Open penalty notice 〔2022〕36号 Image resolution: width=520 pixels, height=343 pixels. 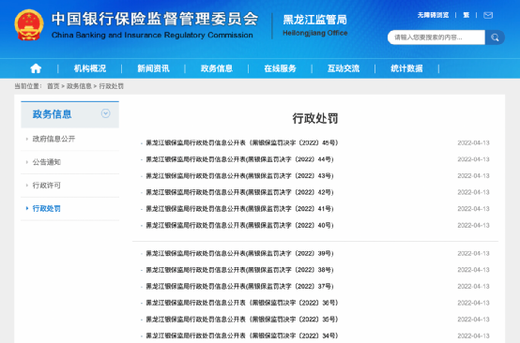(242, 303)
